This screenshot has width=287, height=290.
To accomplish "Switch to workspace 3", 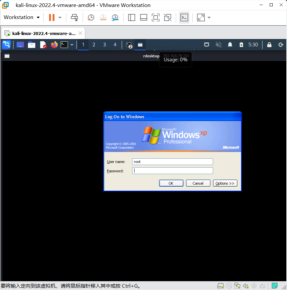I will tap(105, 45).
